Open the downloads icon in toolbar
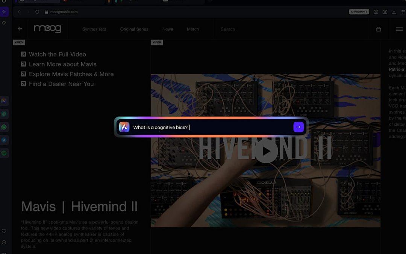 [394, 12]
